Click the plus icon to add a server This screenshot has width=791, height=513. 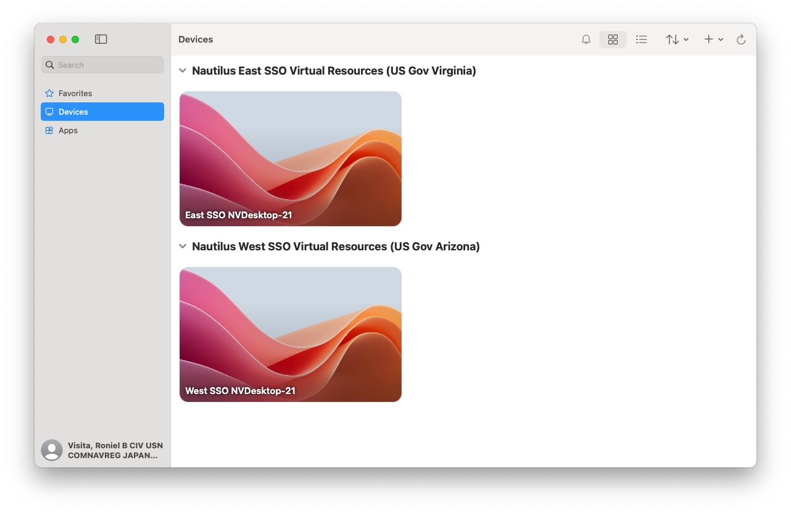tap(708, 39)
